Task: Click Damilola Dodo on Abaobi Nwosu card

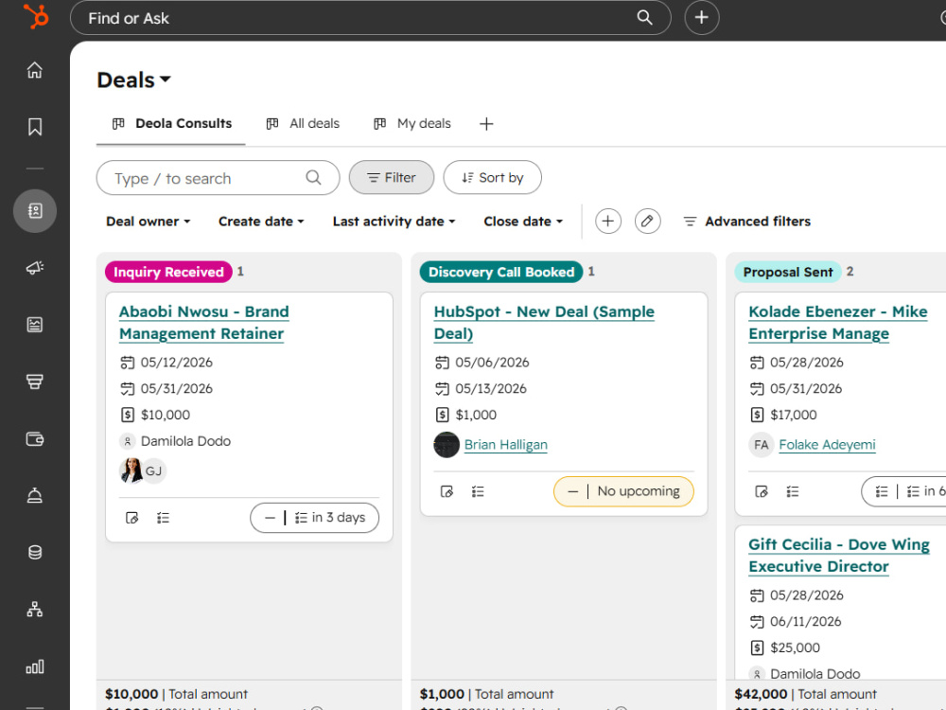Action: pos(185,441)
